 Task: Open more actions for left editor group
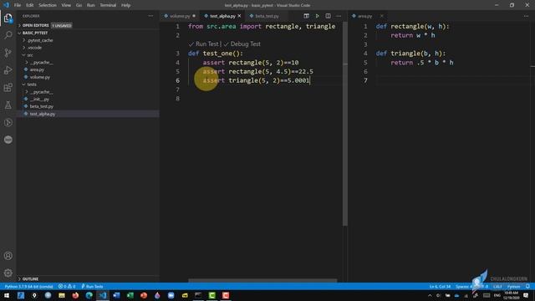pos(339,16)
